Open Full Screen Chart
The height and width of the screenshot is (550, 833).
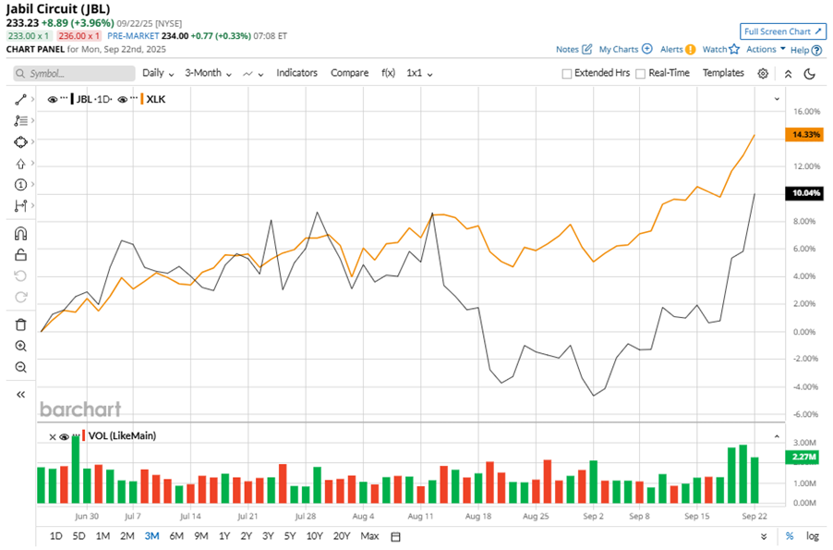[783, 31]
